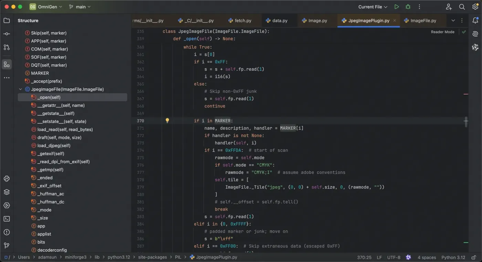Open the Git tool window

click(x=7, y=245)
